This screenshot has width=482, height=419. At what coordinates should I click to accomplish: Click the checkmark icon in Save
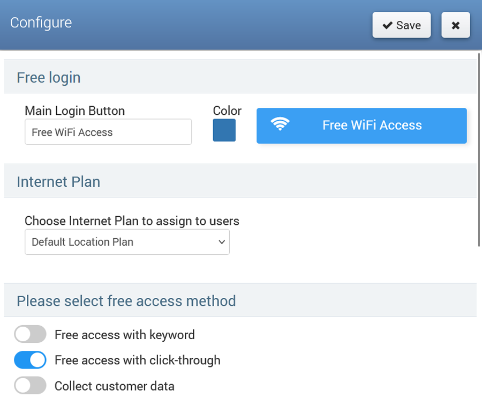[x=388, y=26]
